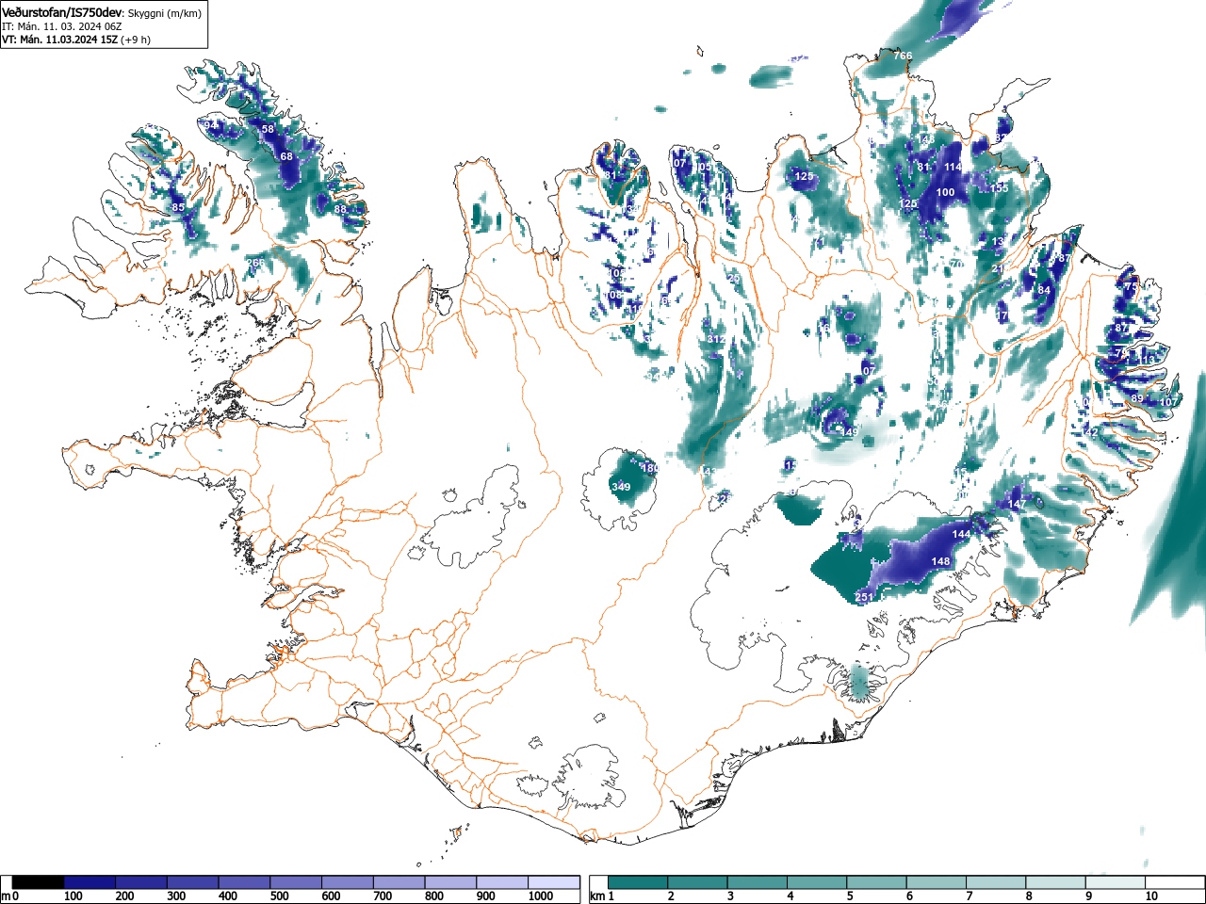Click legend tick label '900'
This screenshot has height=904, width=1206.
pyautogui.click(x=486, y=896)
